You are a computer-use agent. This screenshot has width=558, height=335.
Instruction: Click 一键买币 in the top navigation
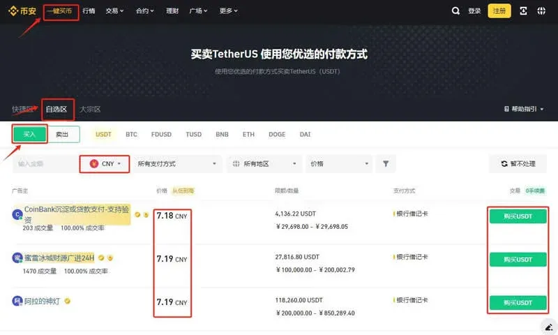coord(59,11)
